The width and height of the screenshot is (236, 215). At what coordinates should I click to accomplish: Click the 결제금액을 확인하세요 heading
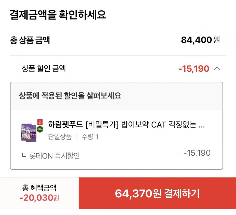pos(58,15)
